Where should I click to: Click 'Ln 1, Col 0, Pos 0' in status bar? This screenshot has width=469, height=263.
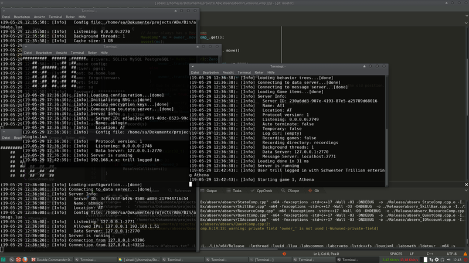[326, 254]
